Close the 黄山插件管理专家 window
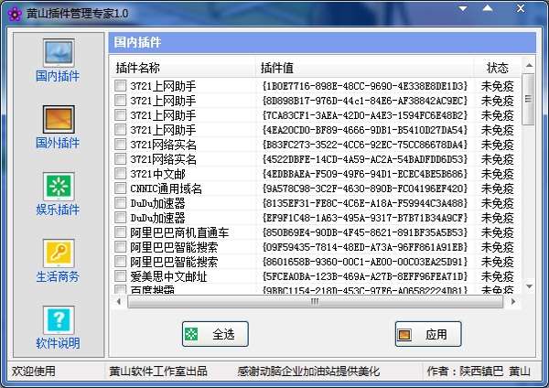This screenshot has height=388, width=549. point(521,8)
